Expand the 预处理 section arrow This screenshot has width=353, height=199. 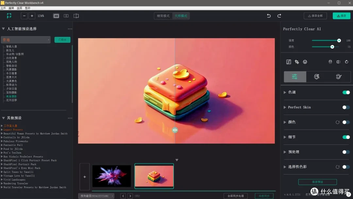coord(285,152)
